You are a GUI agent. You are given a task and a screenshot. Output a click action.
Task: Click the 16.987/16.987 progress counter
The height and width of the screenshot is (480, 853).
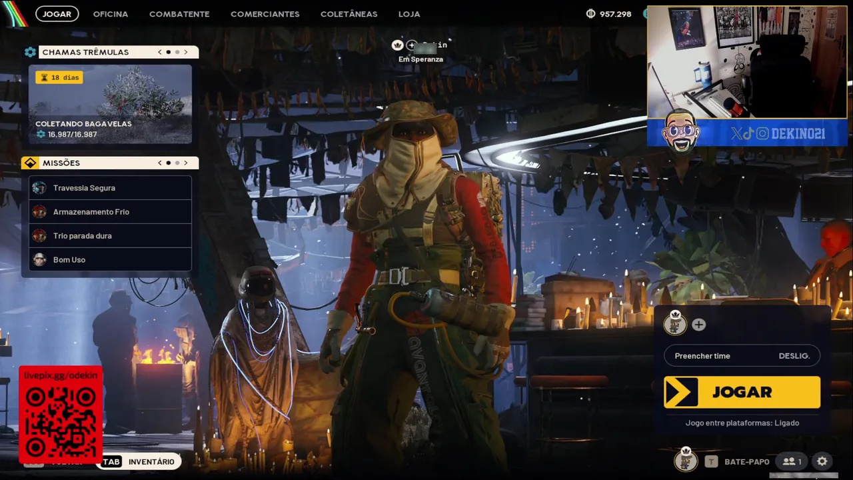click(x=67, y=135)
